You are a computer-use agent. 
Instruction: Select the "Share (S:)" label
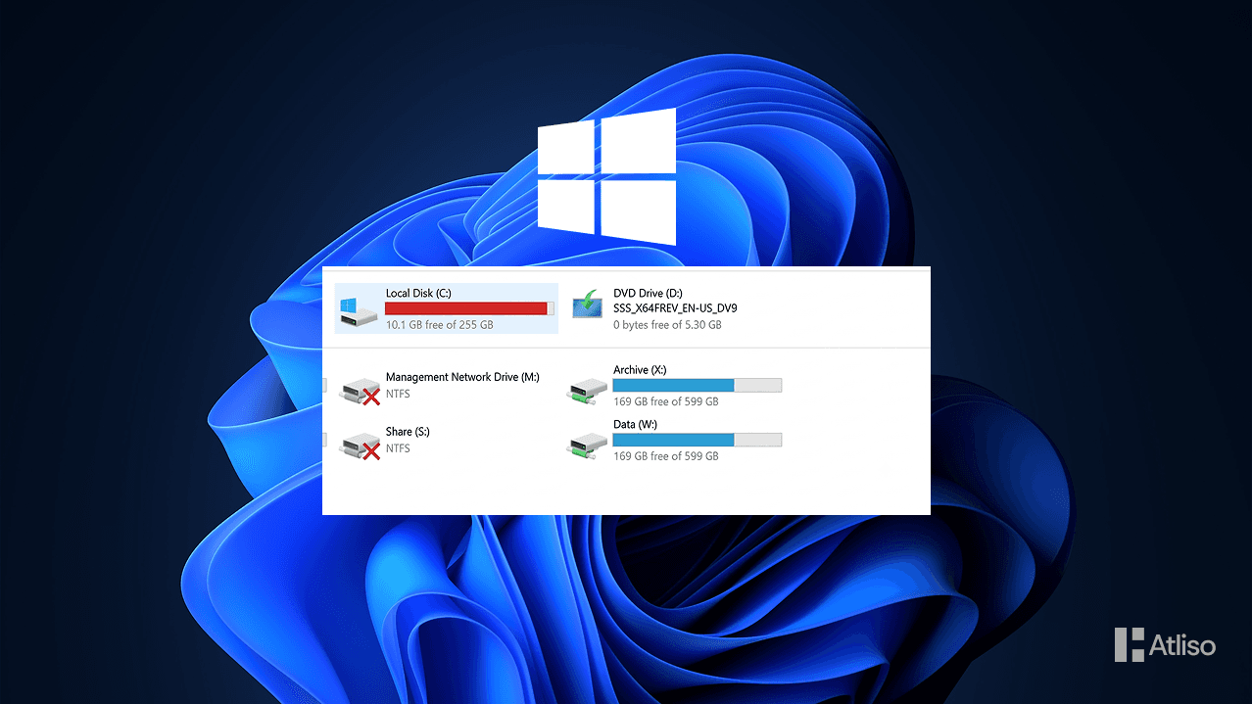pyautogui.click(x=408, y=432)
